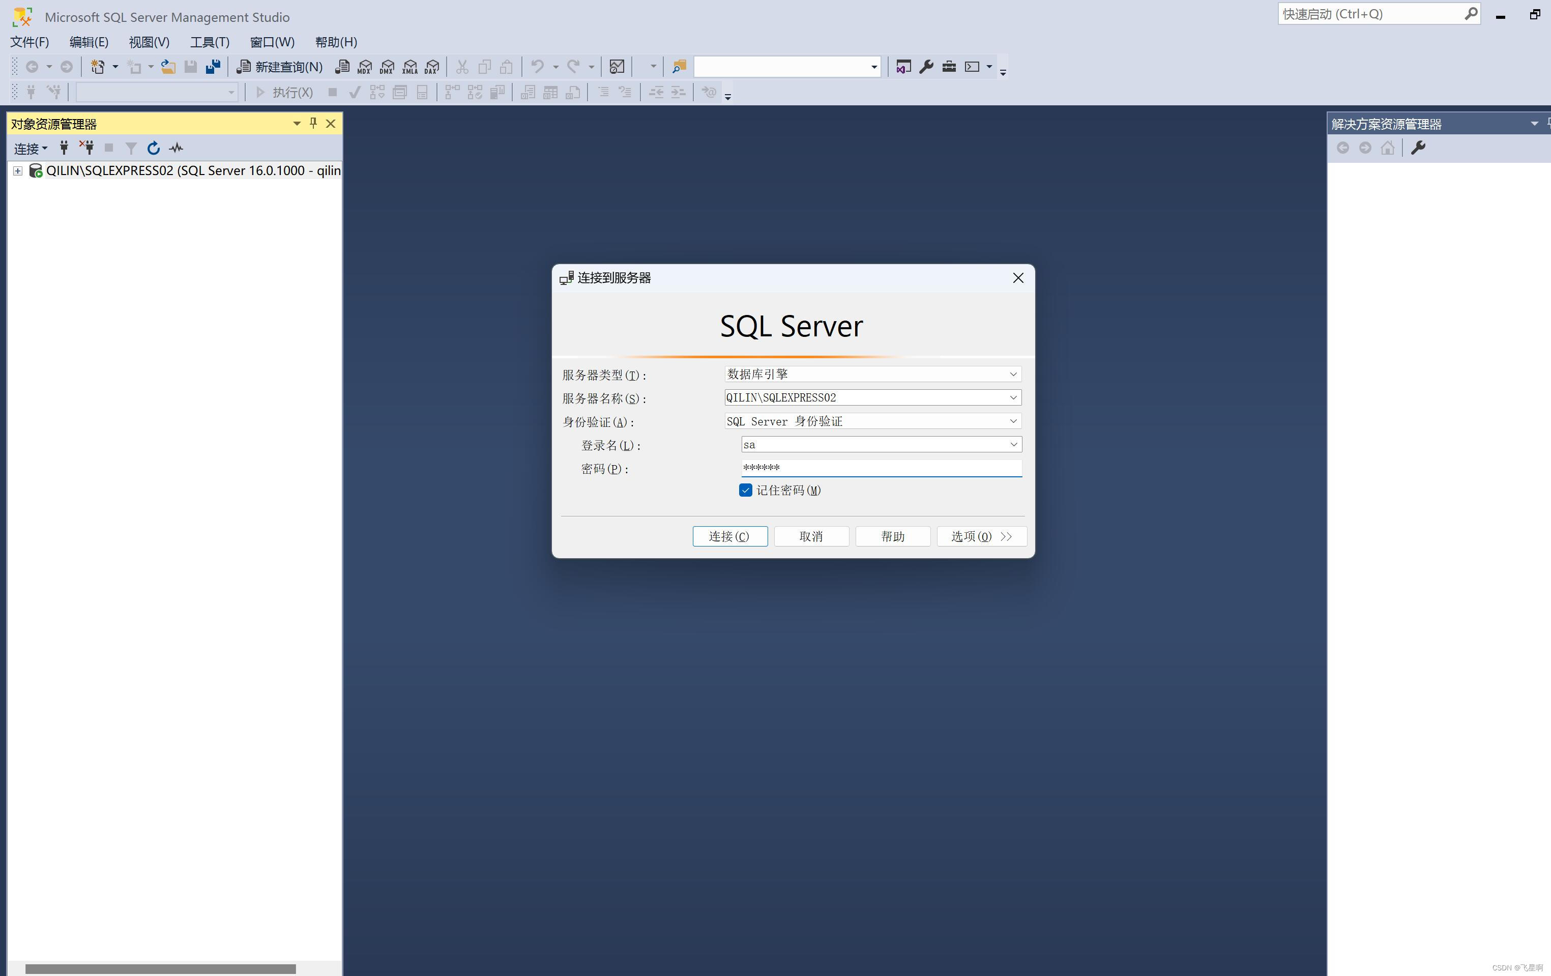Click the 新建查询(N) new query button
This screenshot has width=1551, height=976.
(280, 67)
